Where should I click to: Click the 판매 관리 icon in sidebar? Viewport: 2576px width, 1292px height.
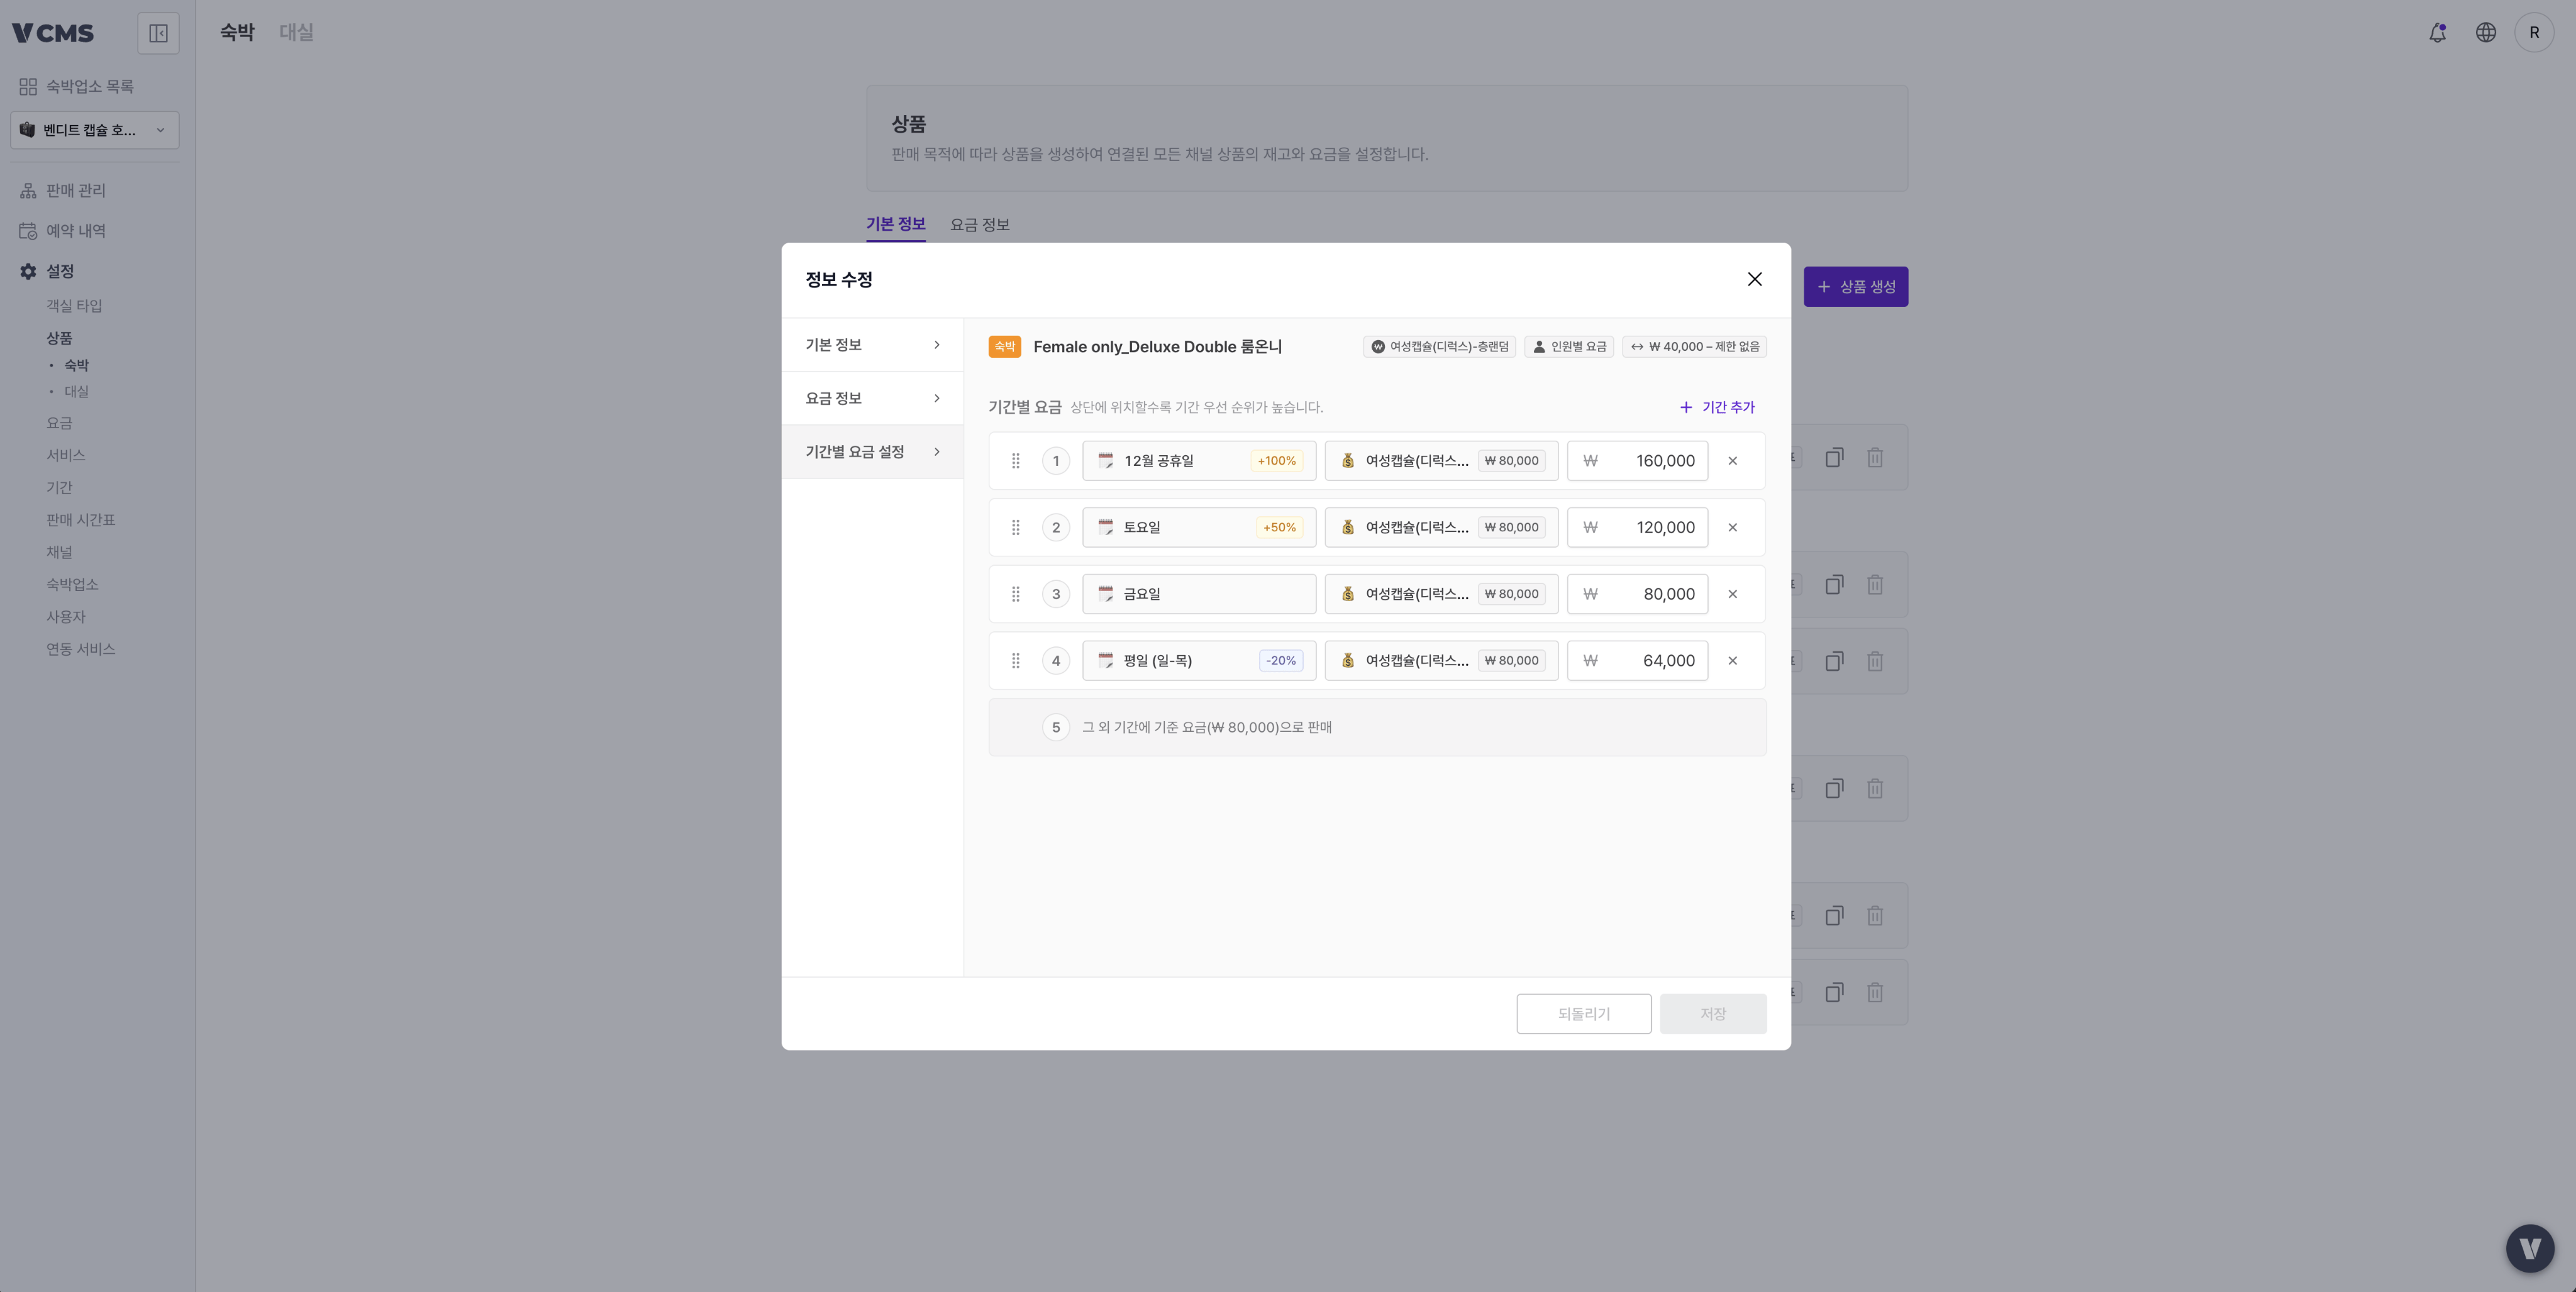28,190
